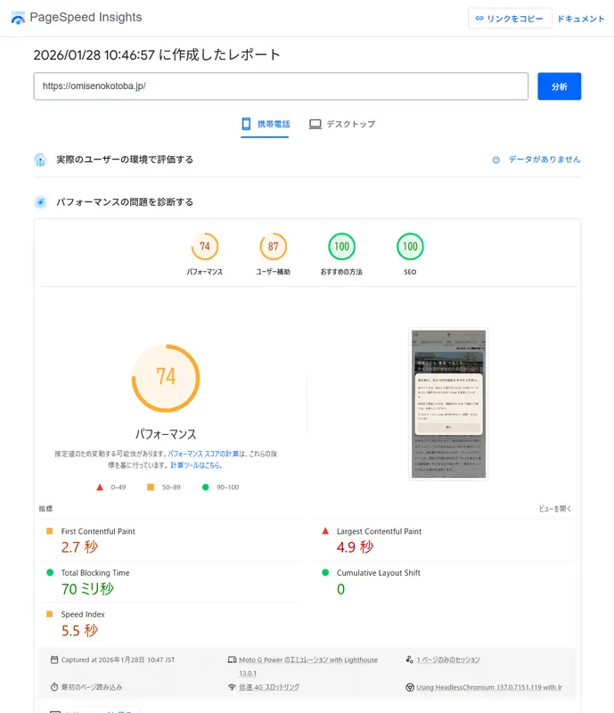614x713 pixels.
Task: Click the desktop laptop icon in the tab
Action: pyautogui.click(x=315, y=124)
